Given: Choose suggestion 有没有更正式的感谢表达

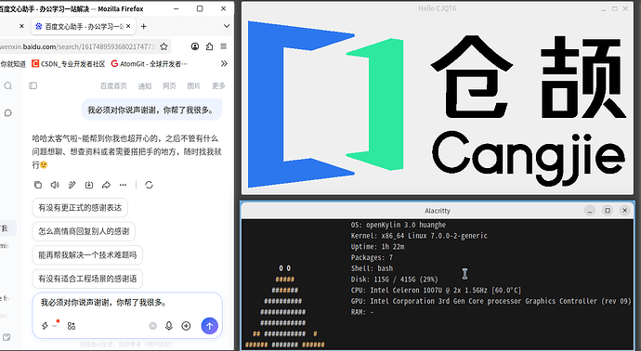Looking at the screenshot, I should pyautogui.click(x=80, y=208).
